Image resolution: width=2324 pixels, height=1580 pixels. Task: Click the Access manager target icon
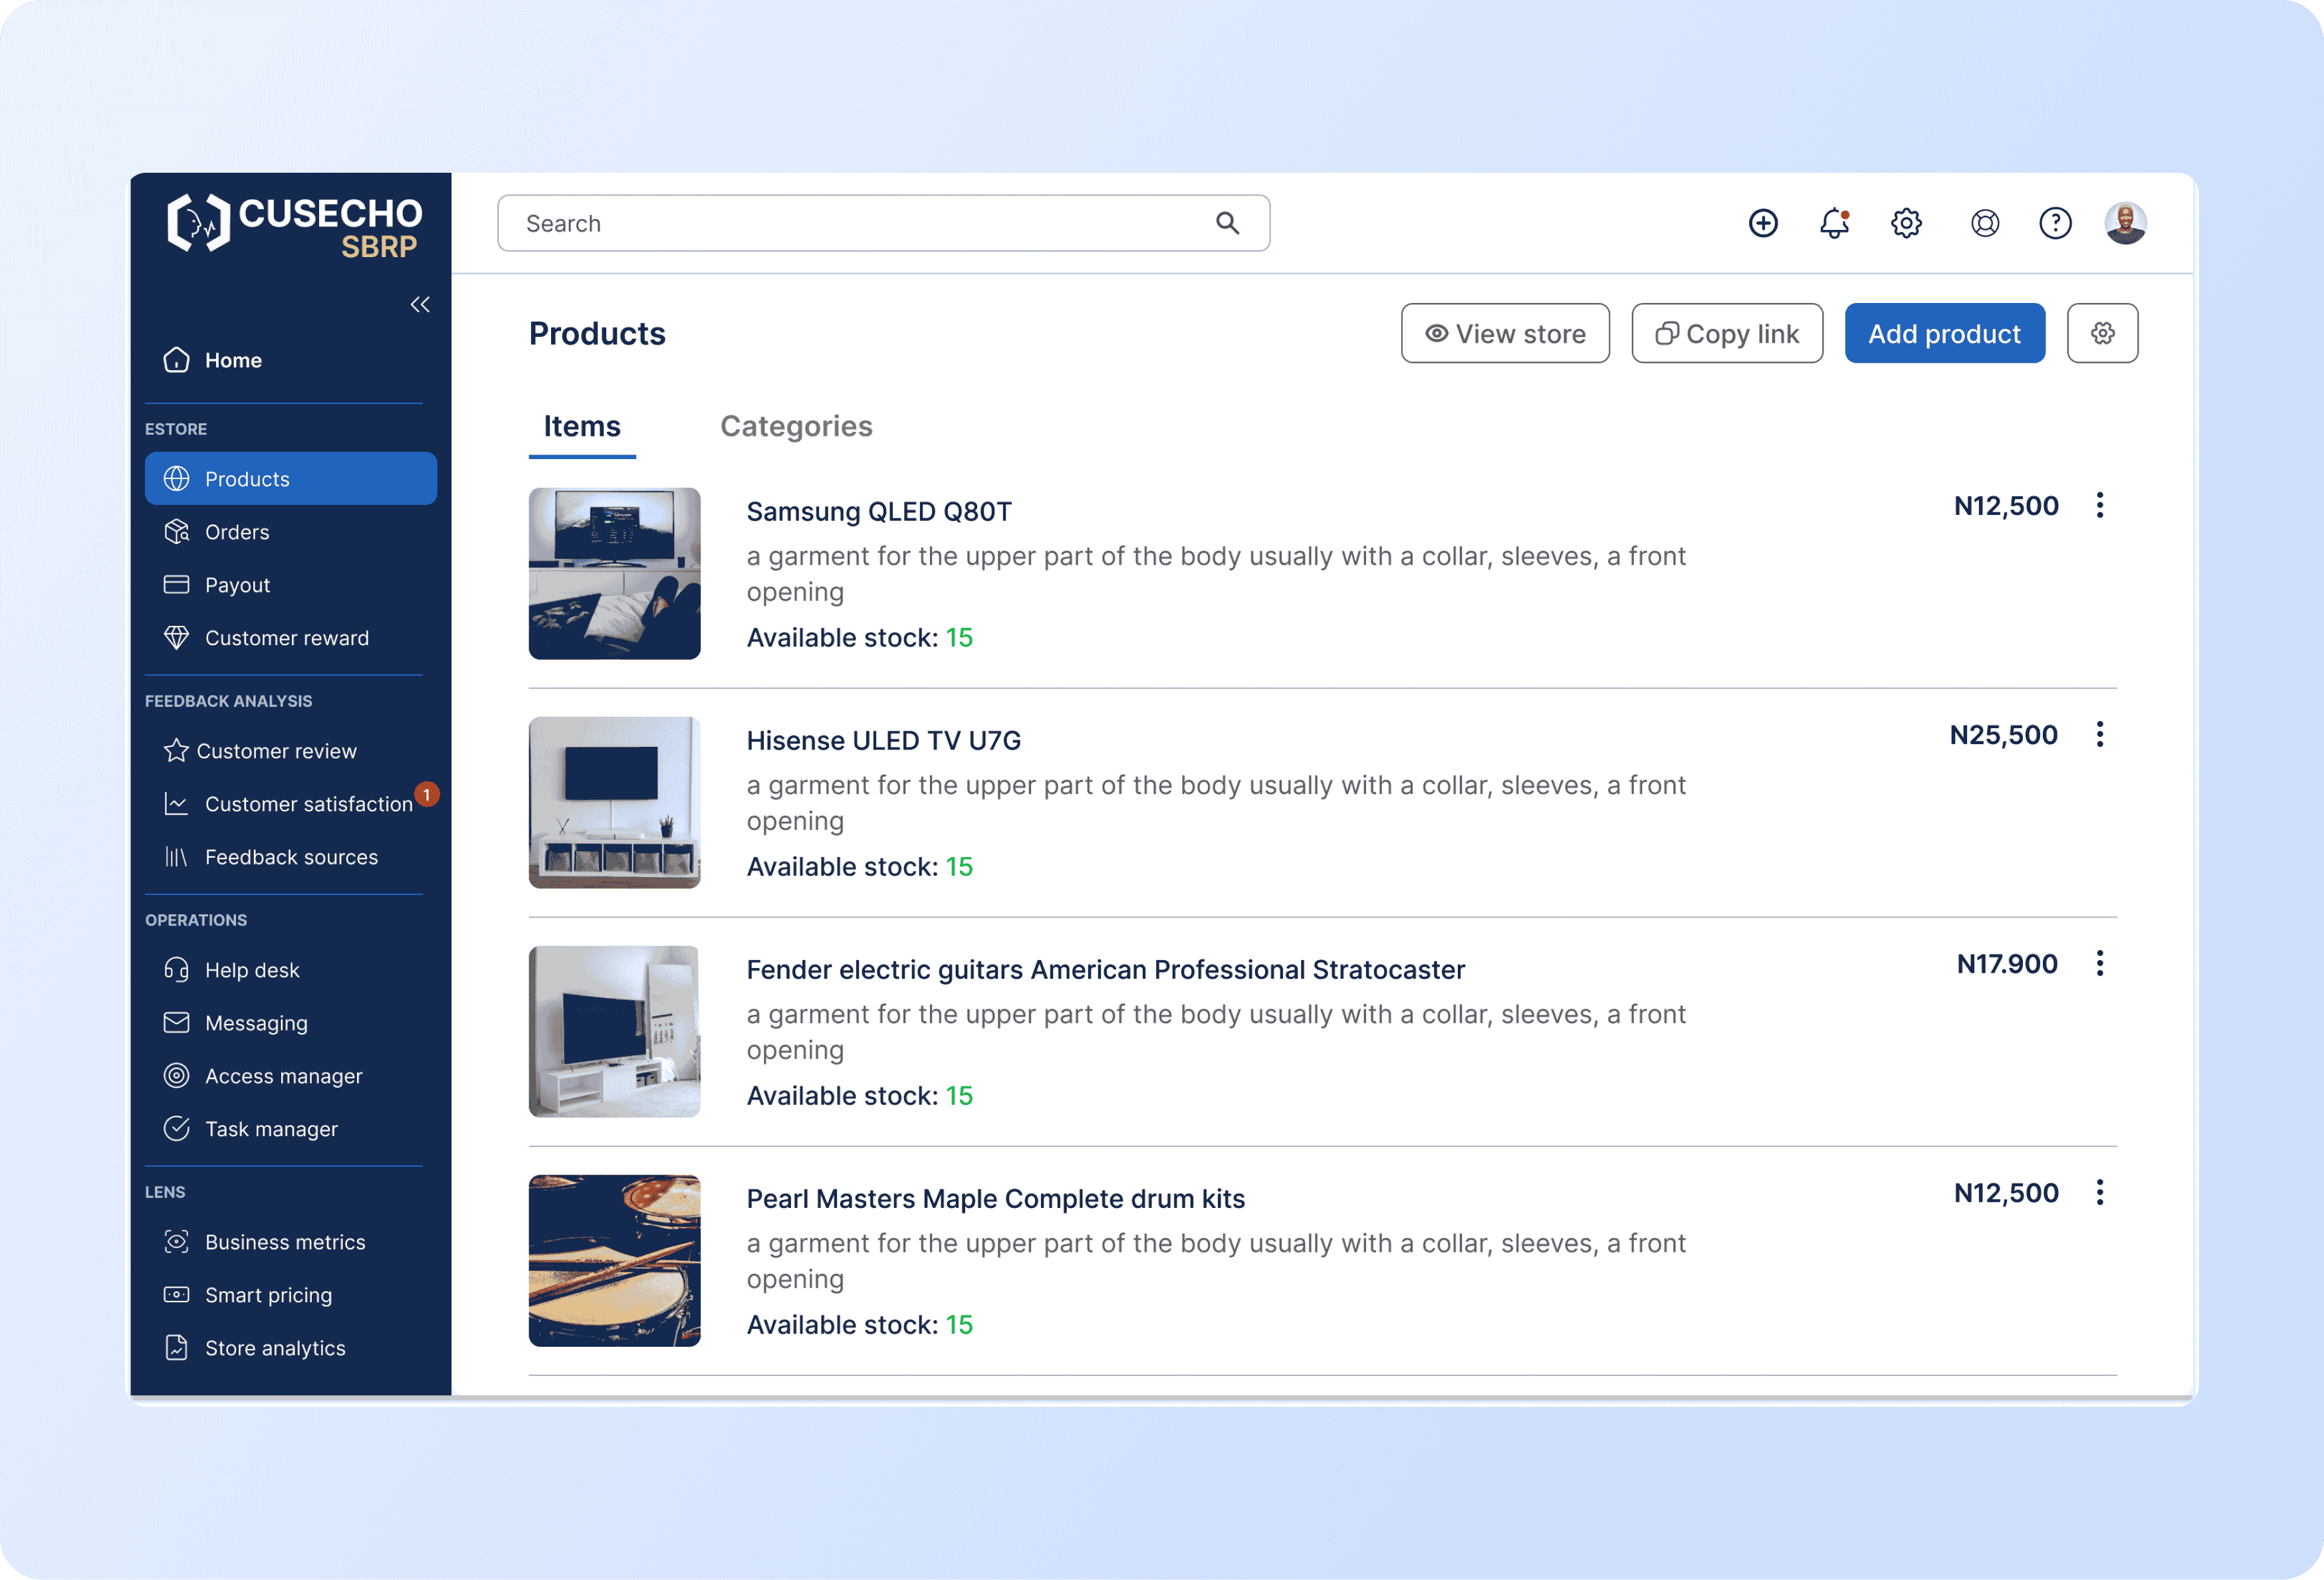pyautogui.click(x=176, y=1075)
